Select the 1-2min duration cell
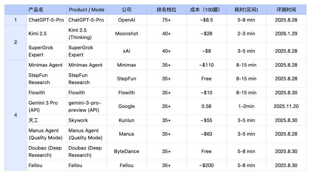Viewport: 311px width, 175px height. 246,106
